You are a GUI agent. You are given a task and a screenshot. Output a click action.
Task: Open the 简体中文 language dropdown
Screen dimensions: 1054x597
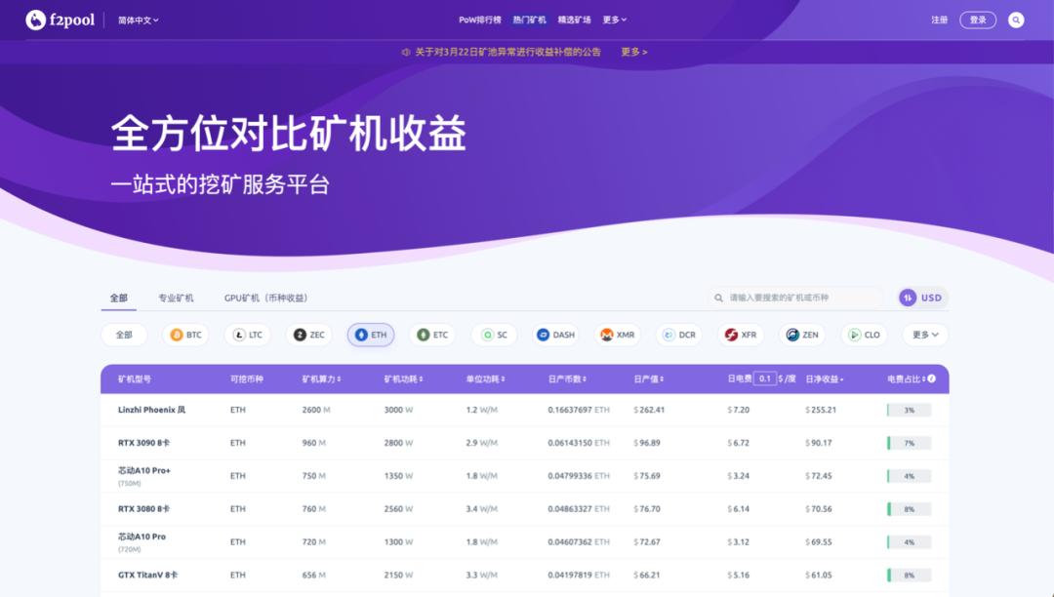pos(140,19)
